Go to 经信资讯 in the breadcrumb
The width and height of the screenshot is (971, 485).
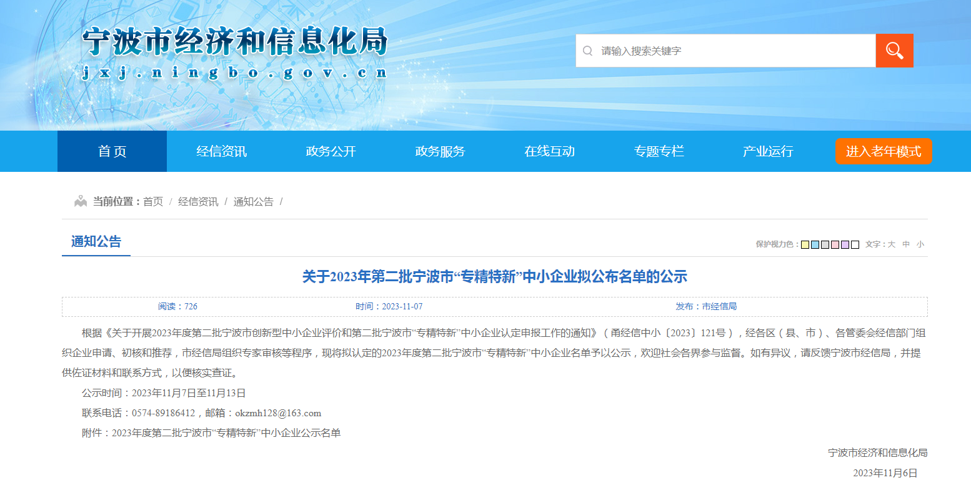click(x=198, y=201)
